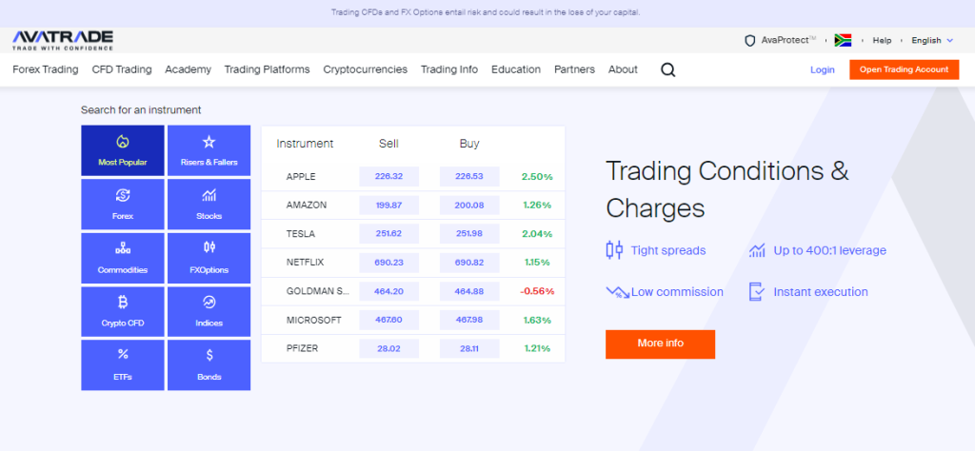Click MICROSOFT sell price 467.60
Screen dimensions: 975x451
tap(388, 320)
